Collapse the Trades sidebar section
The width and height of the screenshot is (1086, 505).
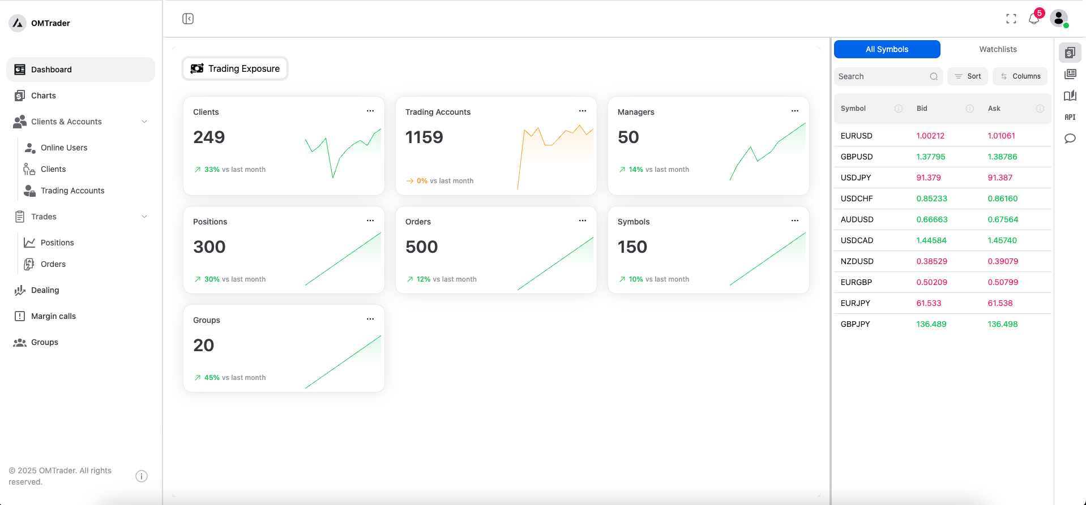click(144, 217)
